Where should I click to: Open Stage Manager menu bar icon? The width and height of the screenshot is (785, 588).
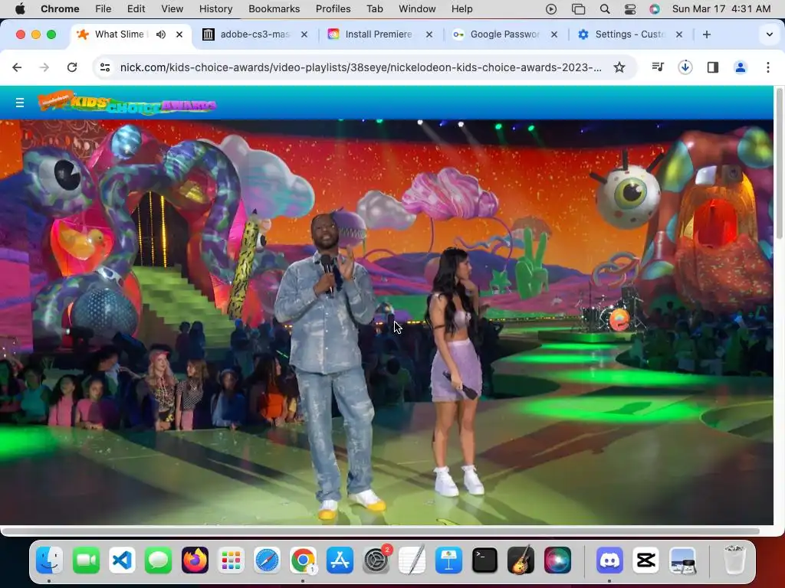click(578, 8)
